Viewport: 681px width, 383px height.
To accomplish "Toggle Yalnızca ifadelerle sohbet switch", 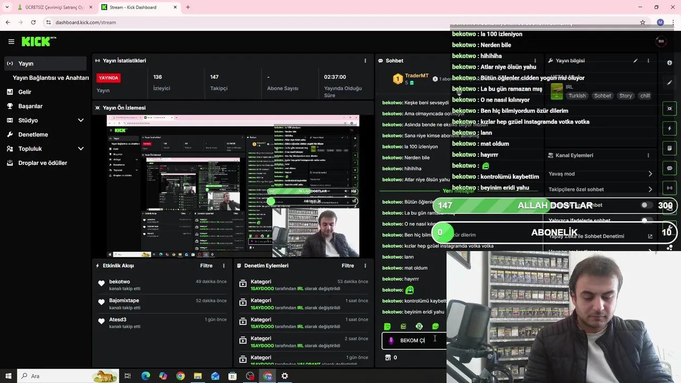I will coord(646,220).
